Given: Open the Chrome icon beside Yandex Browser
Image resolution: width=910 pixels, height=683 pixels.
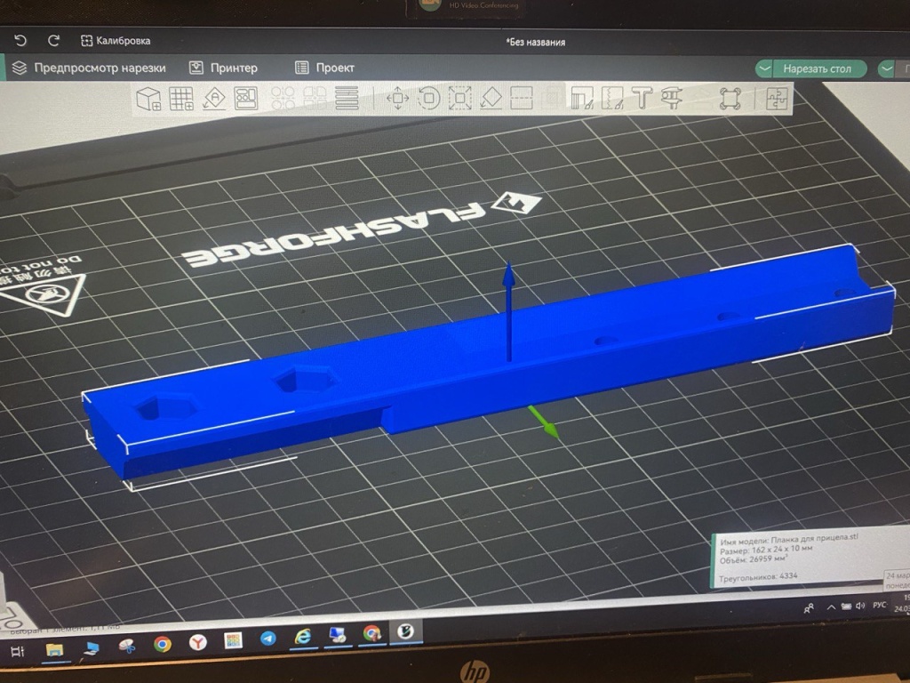Looking at the screenshot, I should (163, 644).
